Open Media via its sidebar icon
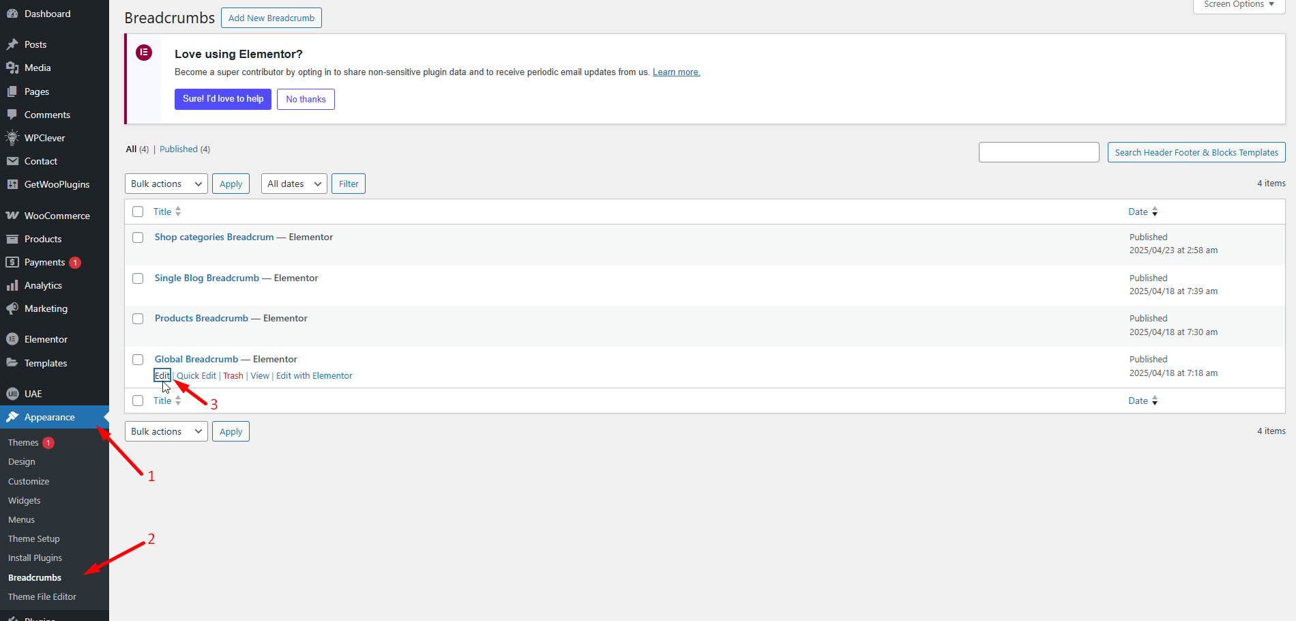1296x621 pixels. coord(12,68)
